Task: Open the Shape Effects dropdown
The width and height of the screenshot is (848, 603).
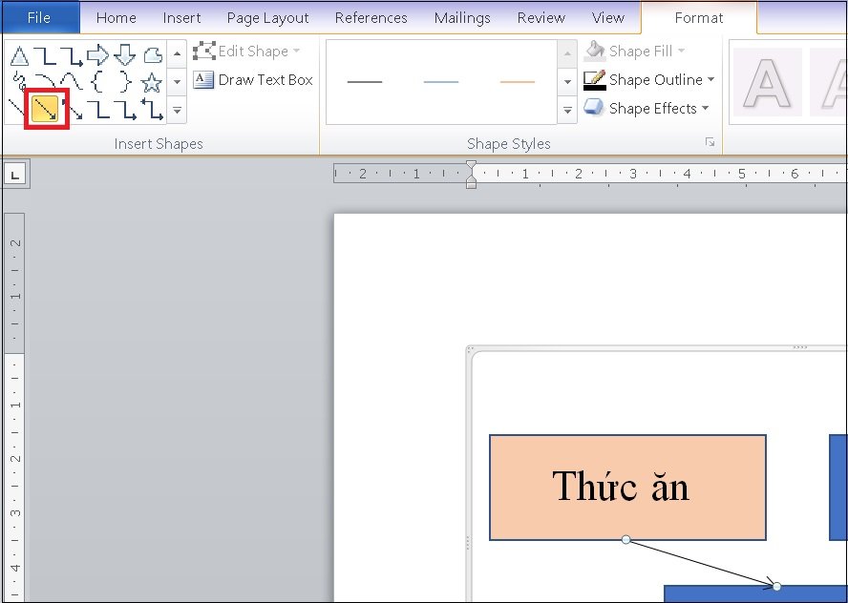Action: coord(647,108)
